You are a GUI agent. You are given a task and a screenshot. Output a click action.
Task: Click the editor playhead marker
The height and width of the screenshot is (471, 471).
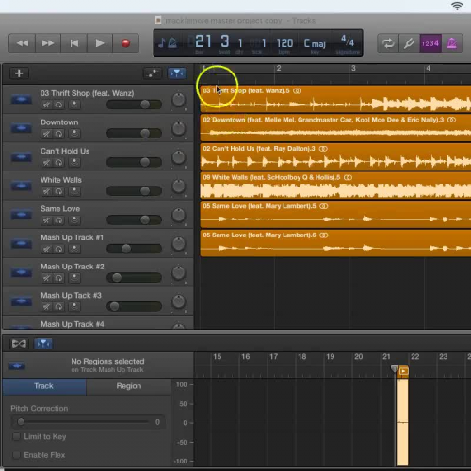coord(395,368)
